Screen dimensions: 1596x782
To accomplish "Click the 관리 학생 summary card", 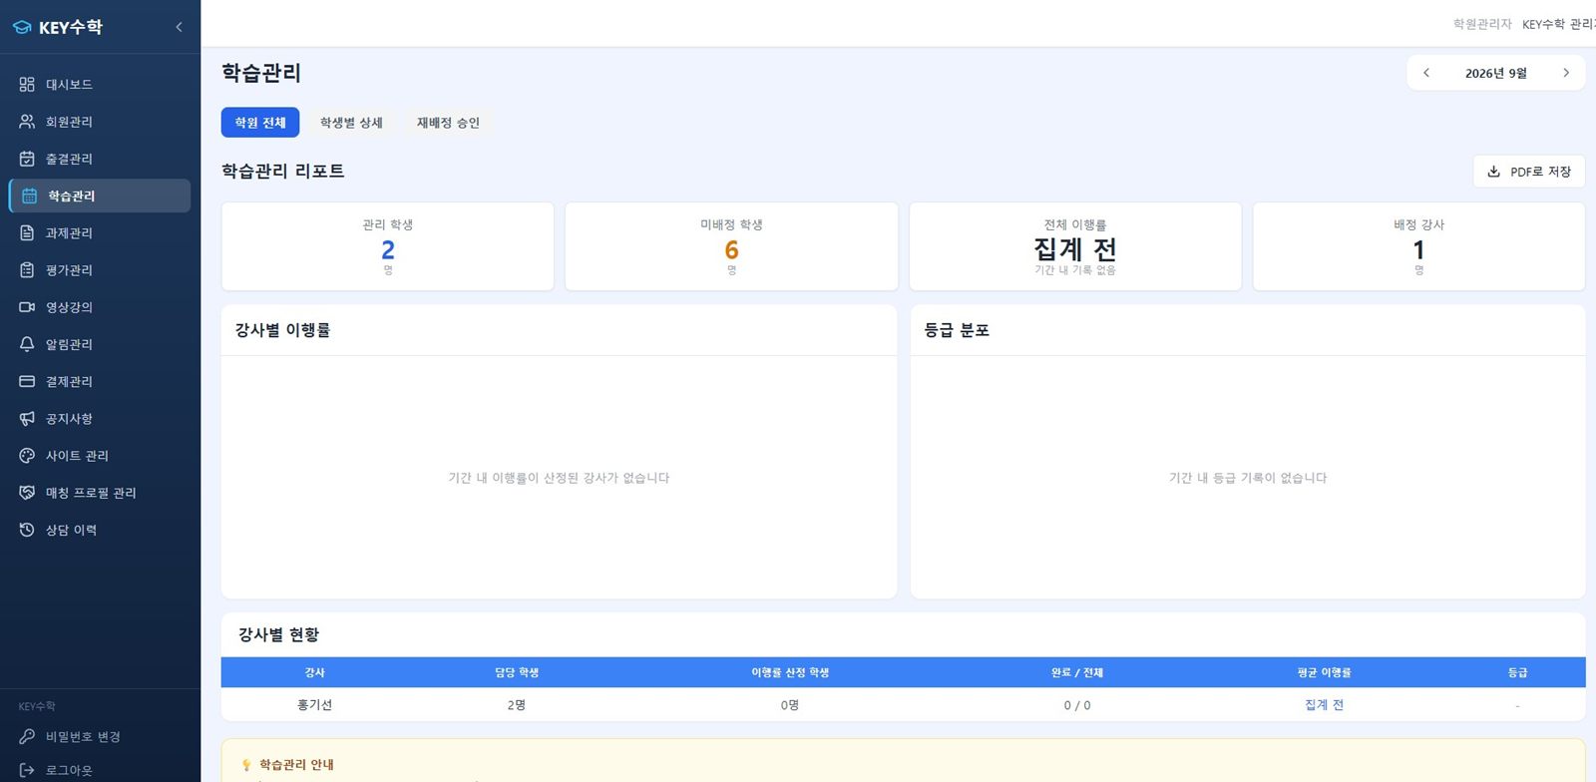I will click(387, 246).
